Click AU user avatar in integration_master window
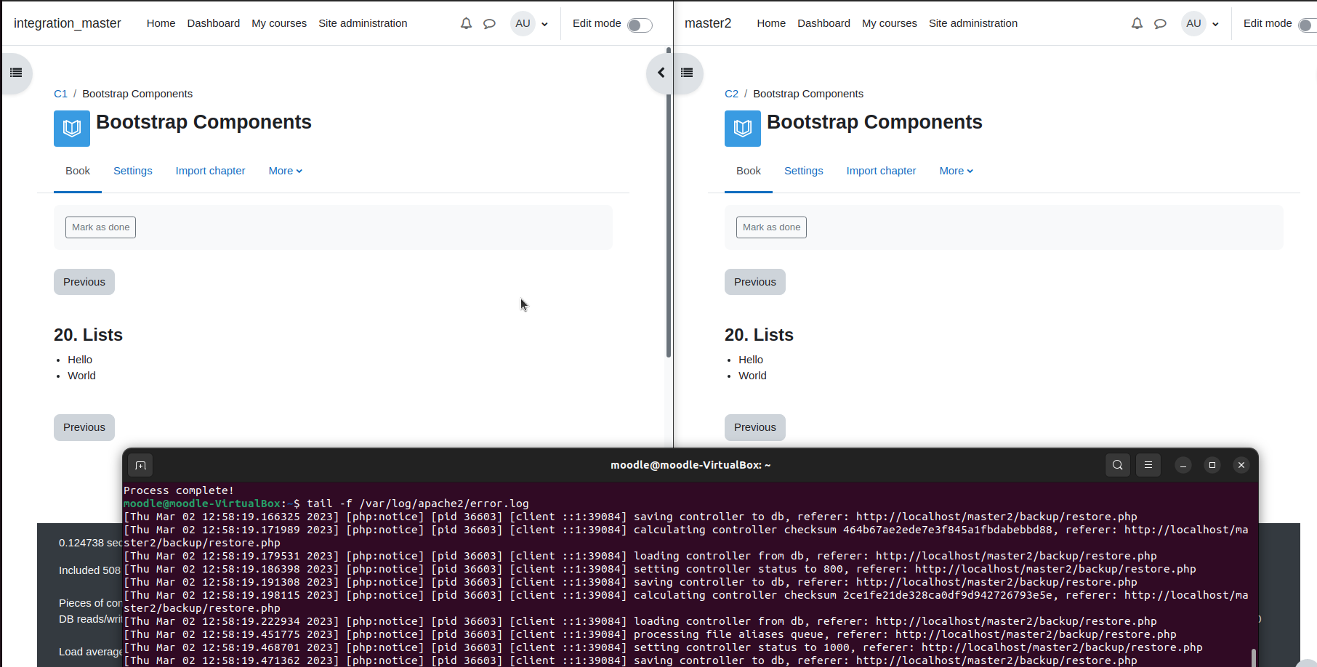 [523, 23]
